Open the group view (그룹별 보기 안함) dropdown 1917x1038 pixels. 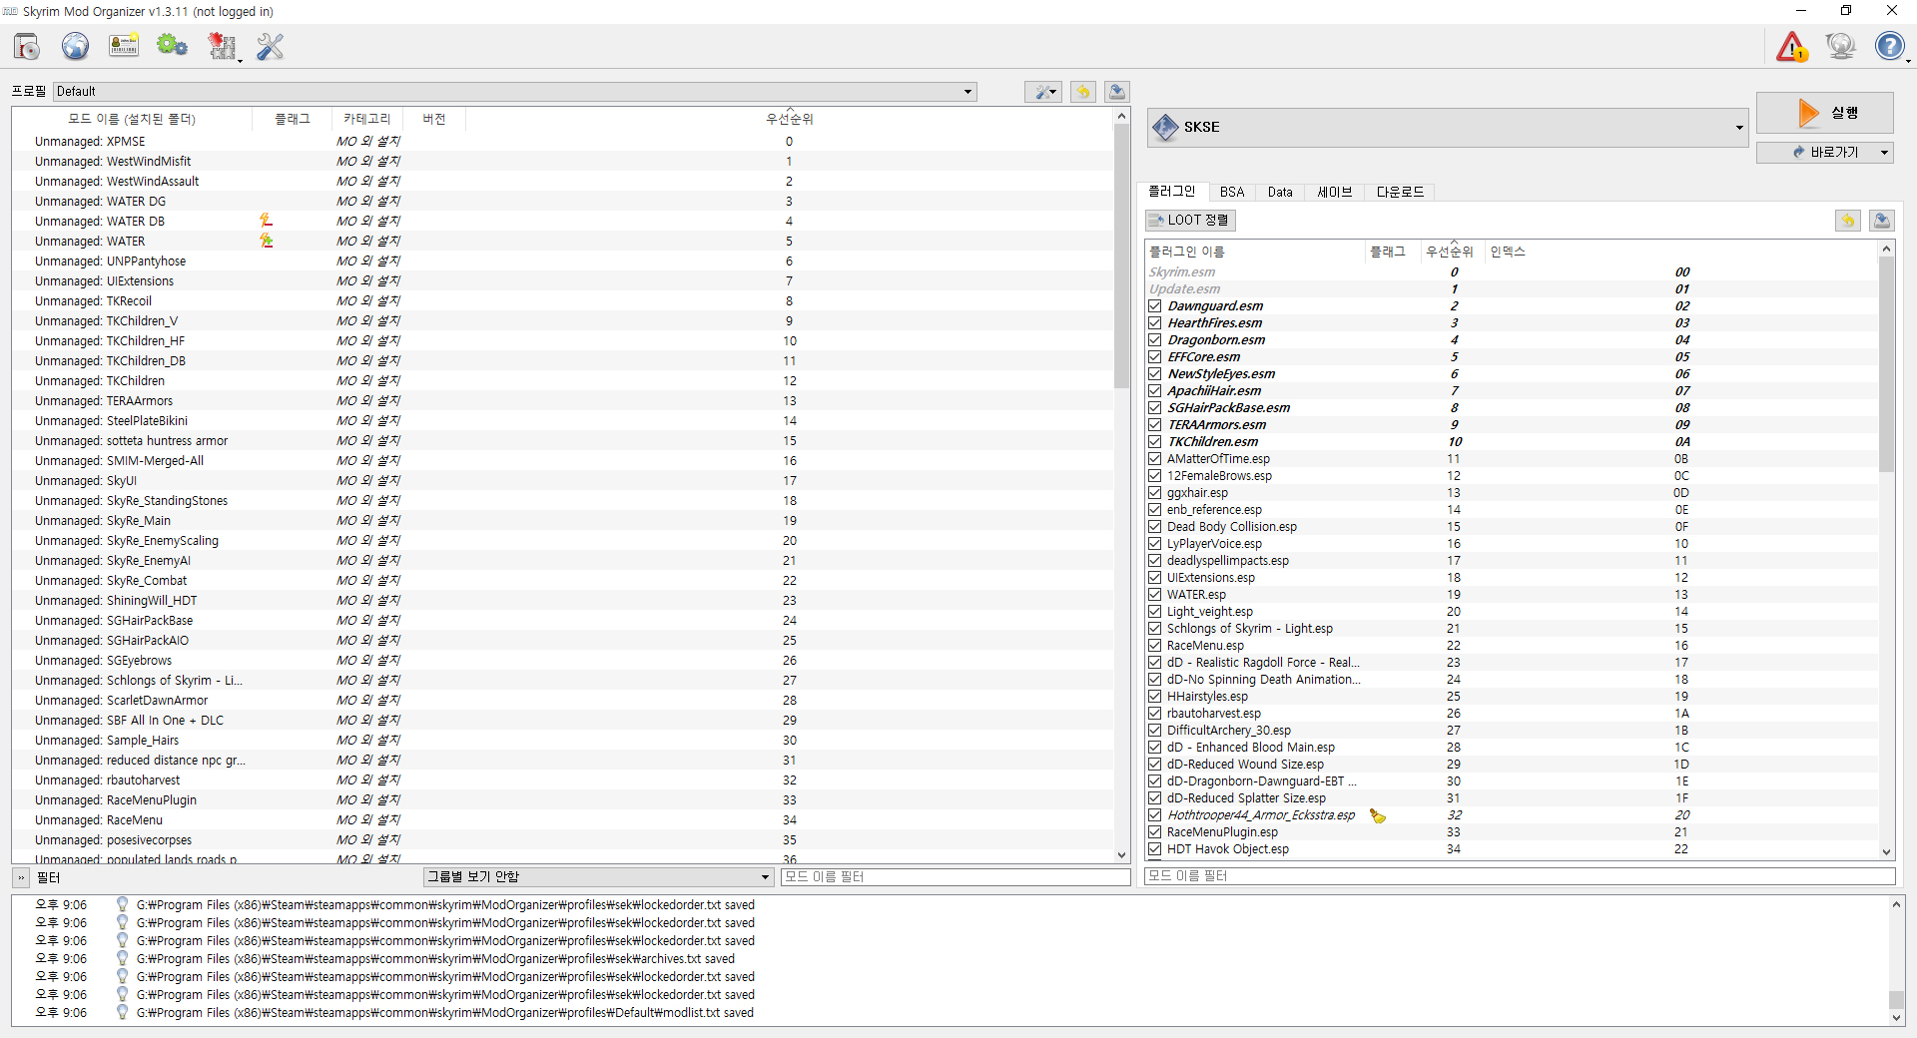click(599, 877)
